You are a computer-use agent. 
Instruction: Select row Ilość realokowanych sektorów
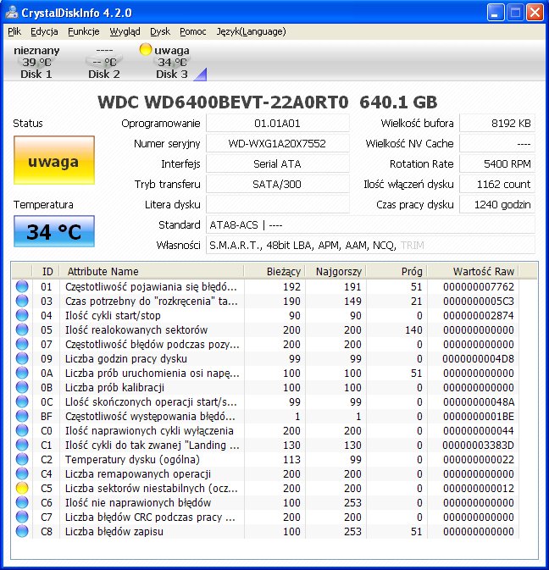(265, 329)
